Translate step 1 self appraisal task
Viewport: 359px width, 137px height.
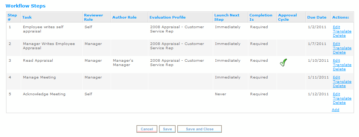click(x=342, y=31)
